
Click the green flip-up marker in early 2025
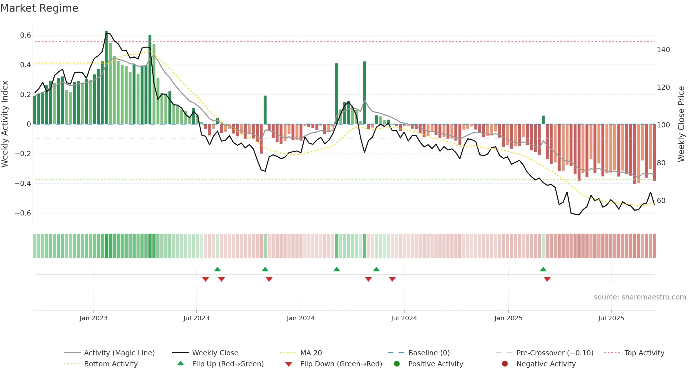543,269
